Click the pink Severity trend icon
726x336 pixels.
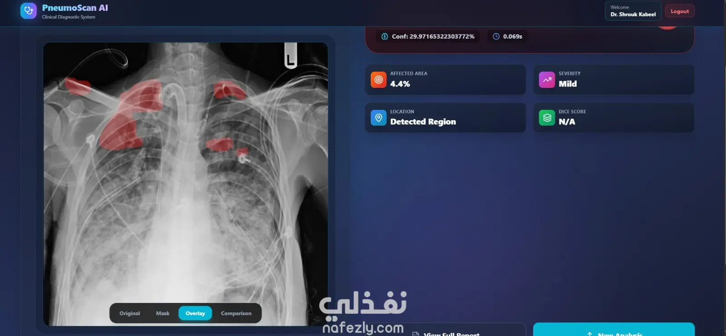click(547, 80)
